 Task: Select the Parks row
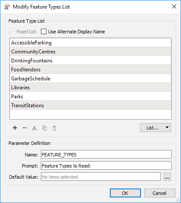90,97
